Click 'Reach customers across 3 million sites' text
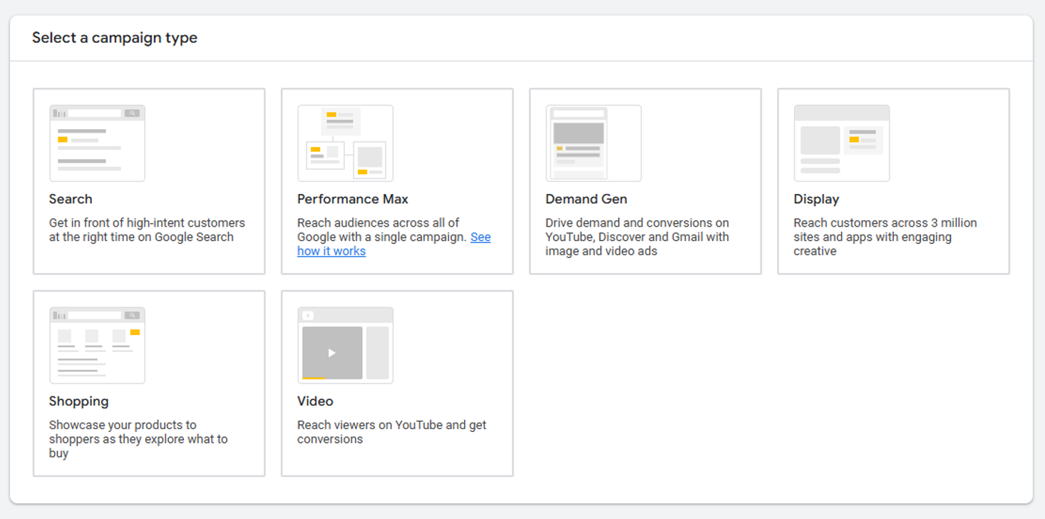The height and width of the screenshot is (519, 1045). [885, 237]
